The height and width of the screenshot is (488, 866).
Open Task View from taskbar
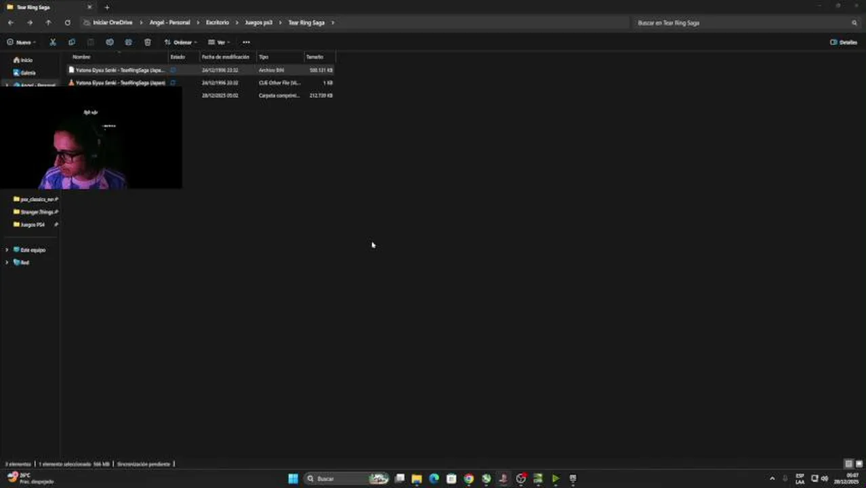point(400,479)
